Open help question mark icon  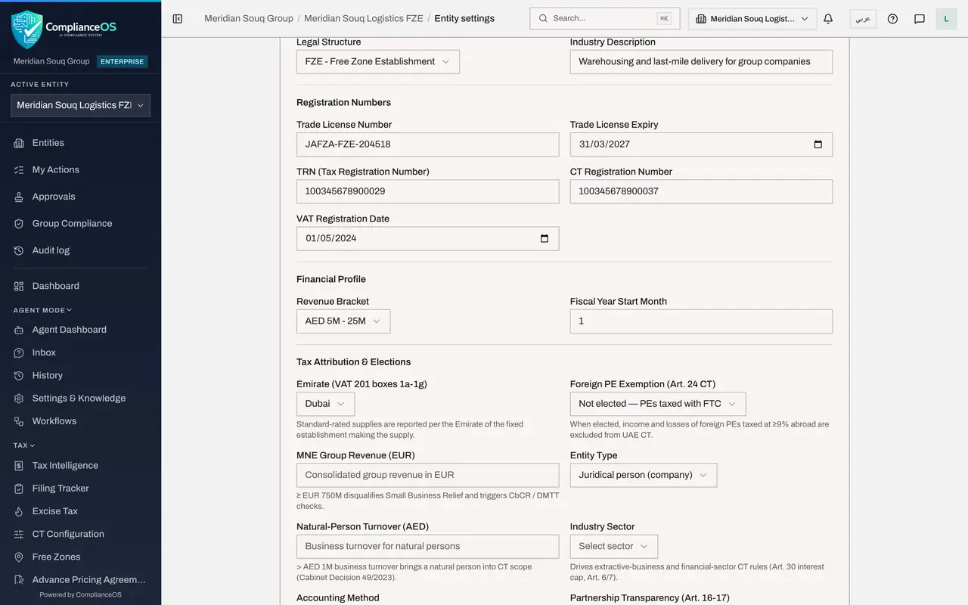click(x=892, y=19)
